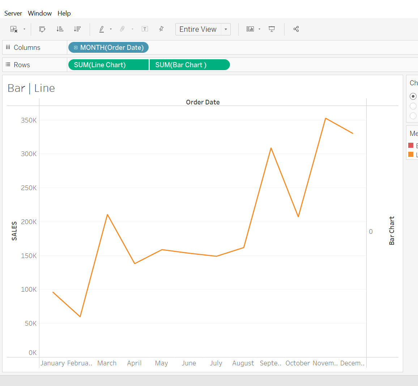
Task: Click the Bar Chart axis title
Action: pos(392,231)
